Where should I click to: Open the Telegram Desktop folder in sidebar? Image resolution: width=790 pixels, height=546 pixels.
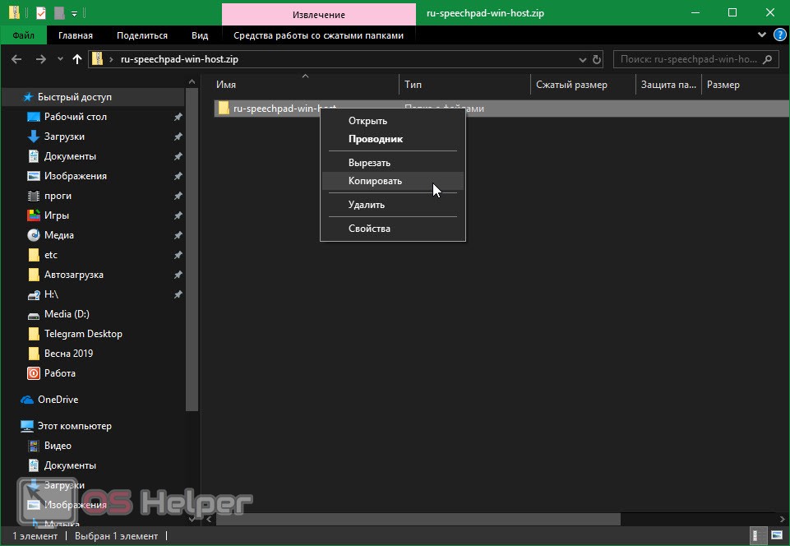point(83,334)
